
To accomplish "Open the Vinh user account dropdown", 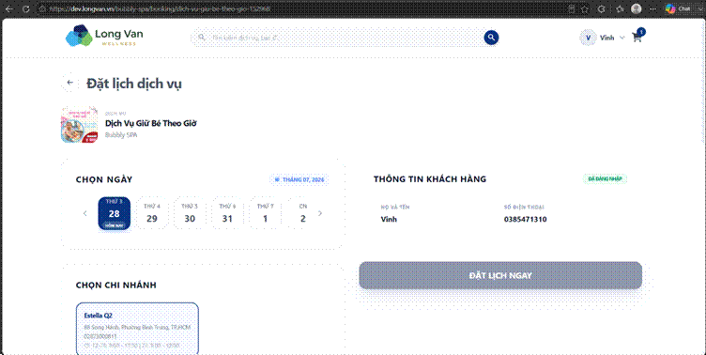I will pos(603,38).
